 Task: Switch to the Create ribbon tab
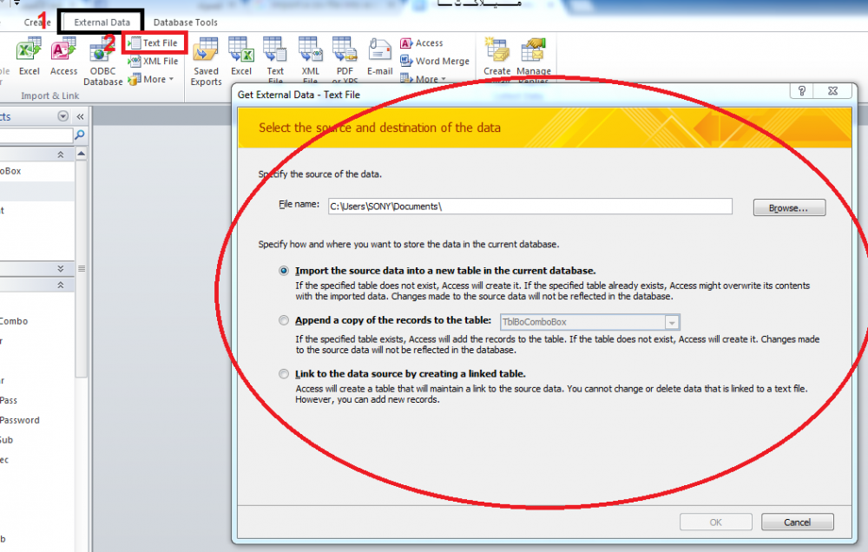coord(37,23)
